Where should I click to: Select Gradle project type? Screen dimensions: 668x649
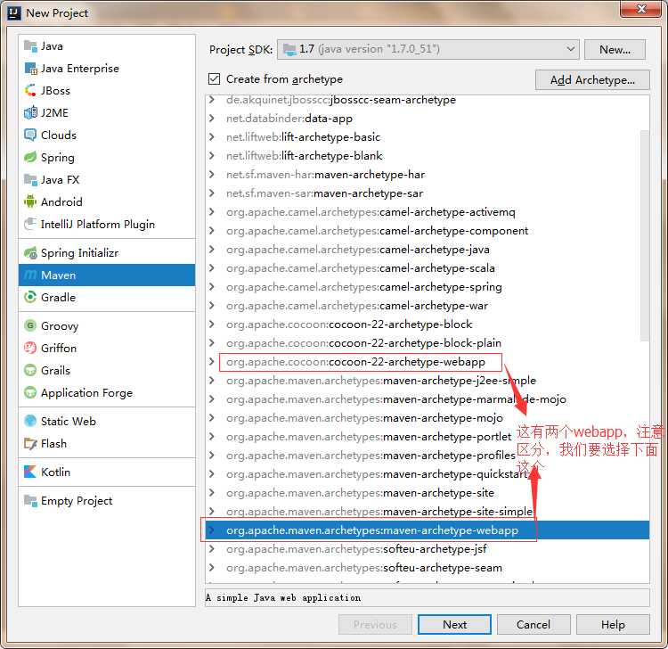(x=107, y=297)
